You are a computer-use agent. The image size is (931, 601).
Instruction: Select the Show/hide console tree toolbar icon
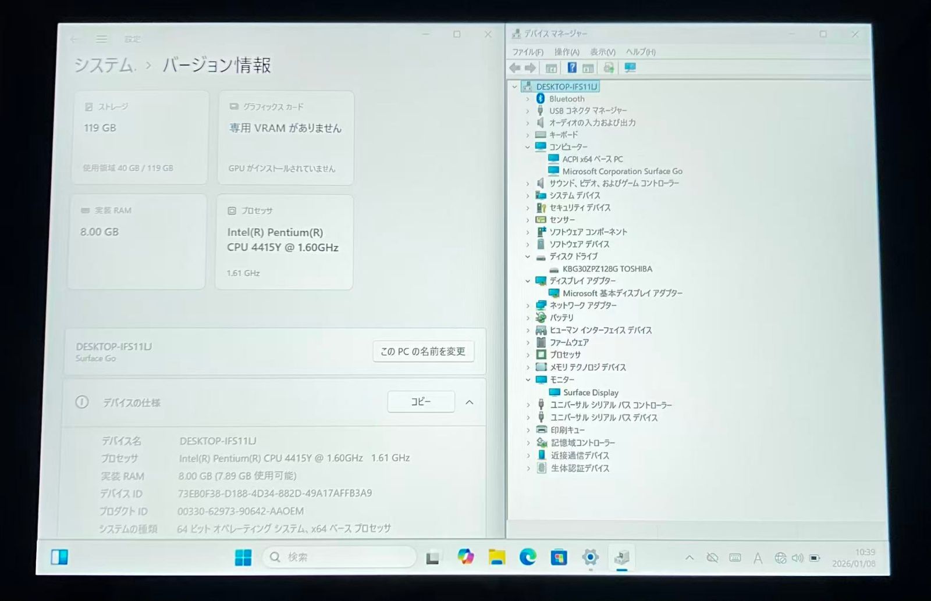pyautogui.click(x=551, y=67)
